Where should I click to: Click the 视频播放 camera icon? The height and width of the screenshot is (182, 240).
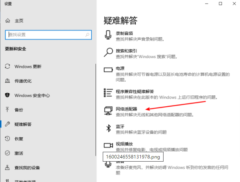(108, 146)
